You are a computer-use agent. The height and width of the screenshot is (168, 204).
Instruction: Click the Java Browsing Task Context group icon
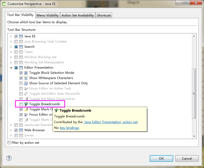(21, 41)
